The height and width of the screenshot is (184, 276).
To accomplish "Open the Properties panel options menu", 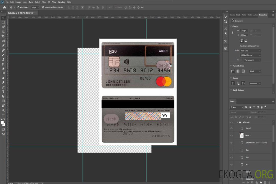I will (x=273, y=15).
